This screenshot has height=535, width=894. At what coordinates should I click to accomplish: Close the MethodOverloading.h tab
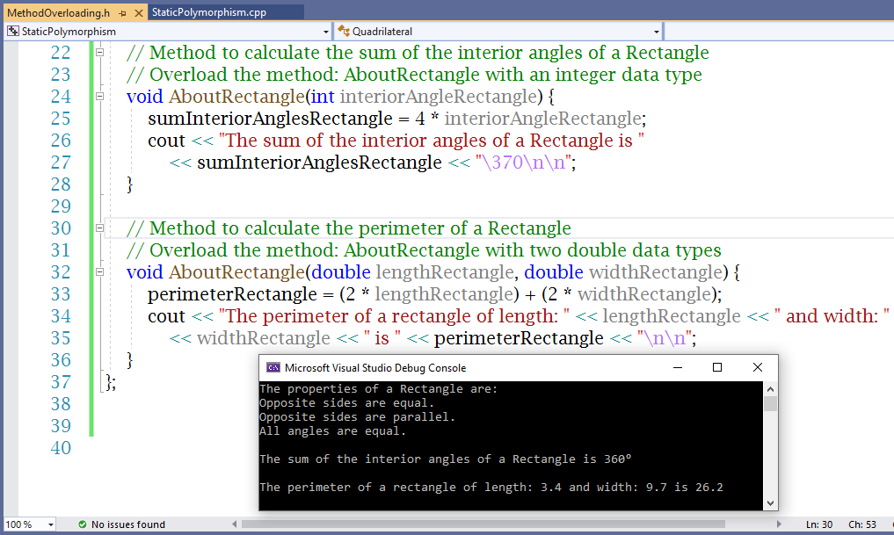(139, 12)
